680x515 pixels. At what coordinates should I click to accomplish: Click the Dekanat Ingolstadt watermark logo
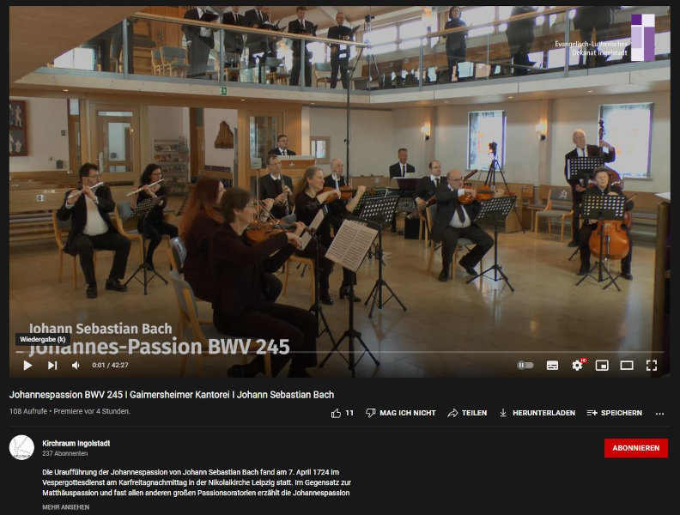605,38
